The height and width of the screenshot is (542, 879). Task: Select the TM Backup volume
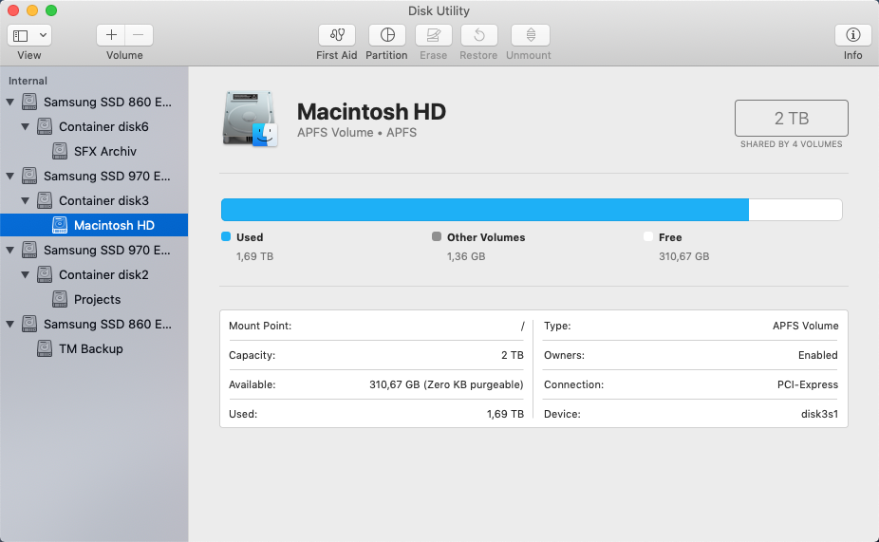94,348
